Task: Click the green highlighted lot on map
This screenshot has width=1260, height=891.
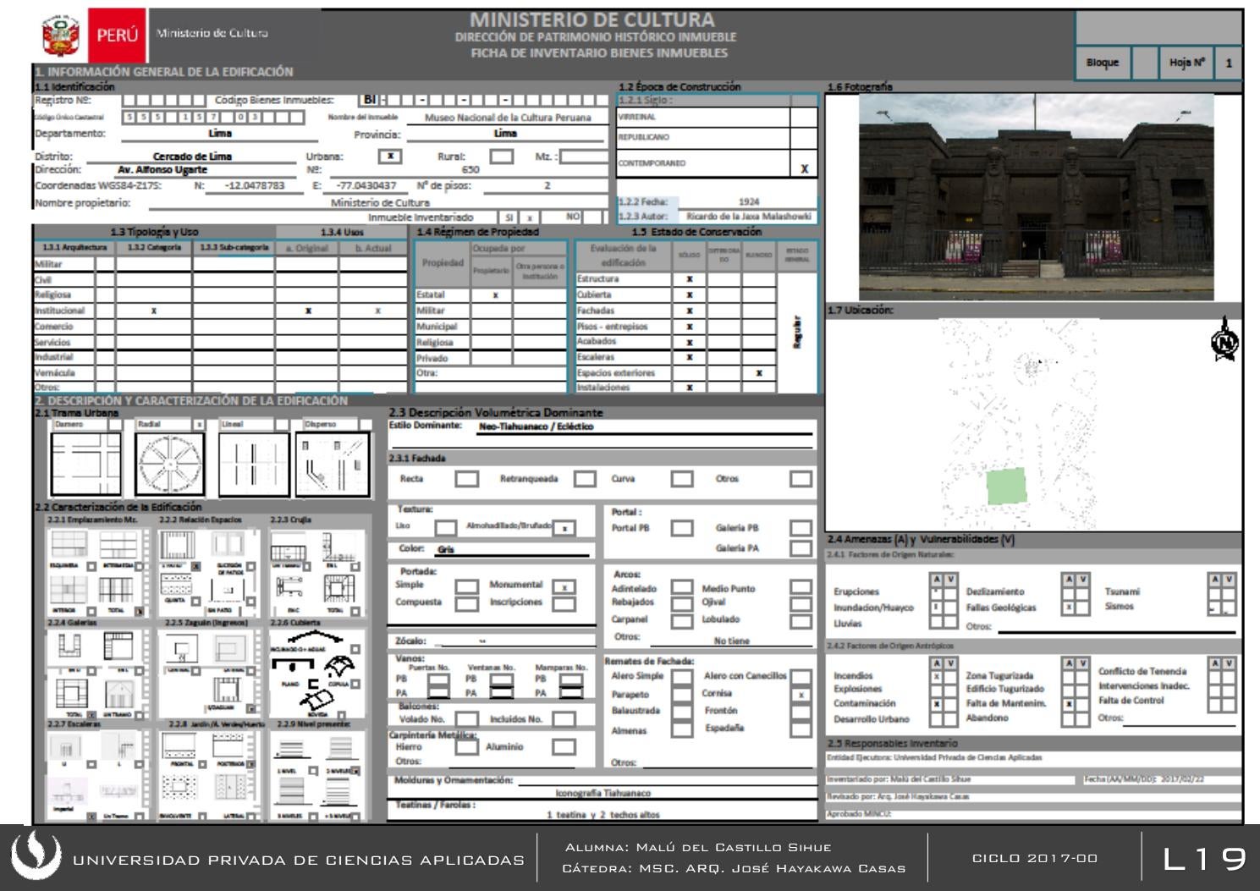Action: tap(1006, 486)
